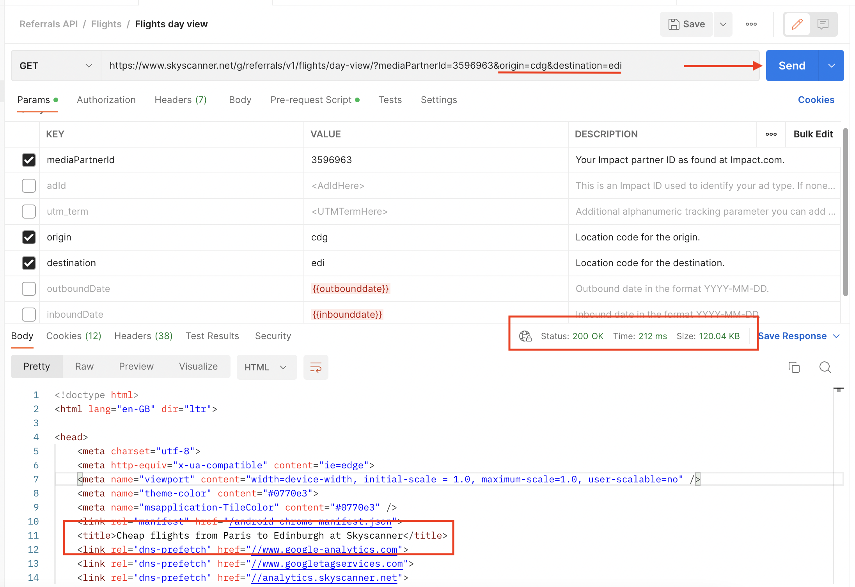Select the Preview response view
The height and width of the screenshot is (587, 855).
click(x=136, y=366)
